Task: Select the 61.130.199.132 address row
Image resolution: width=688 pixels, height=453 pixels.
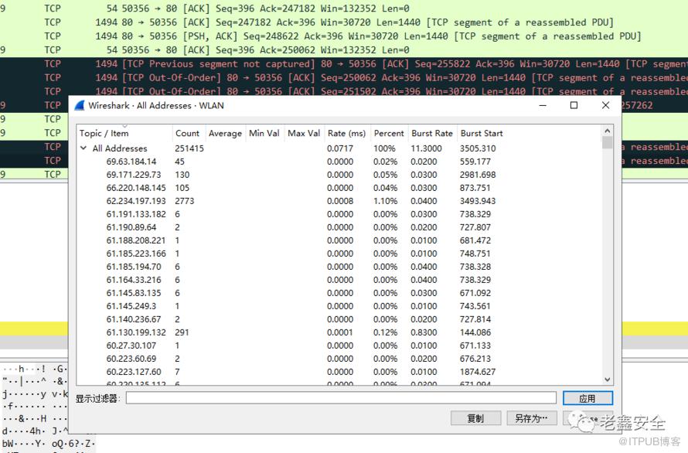Action: pos(135,332)
